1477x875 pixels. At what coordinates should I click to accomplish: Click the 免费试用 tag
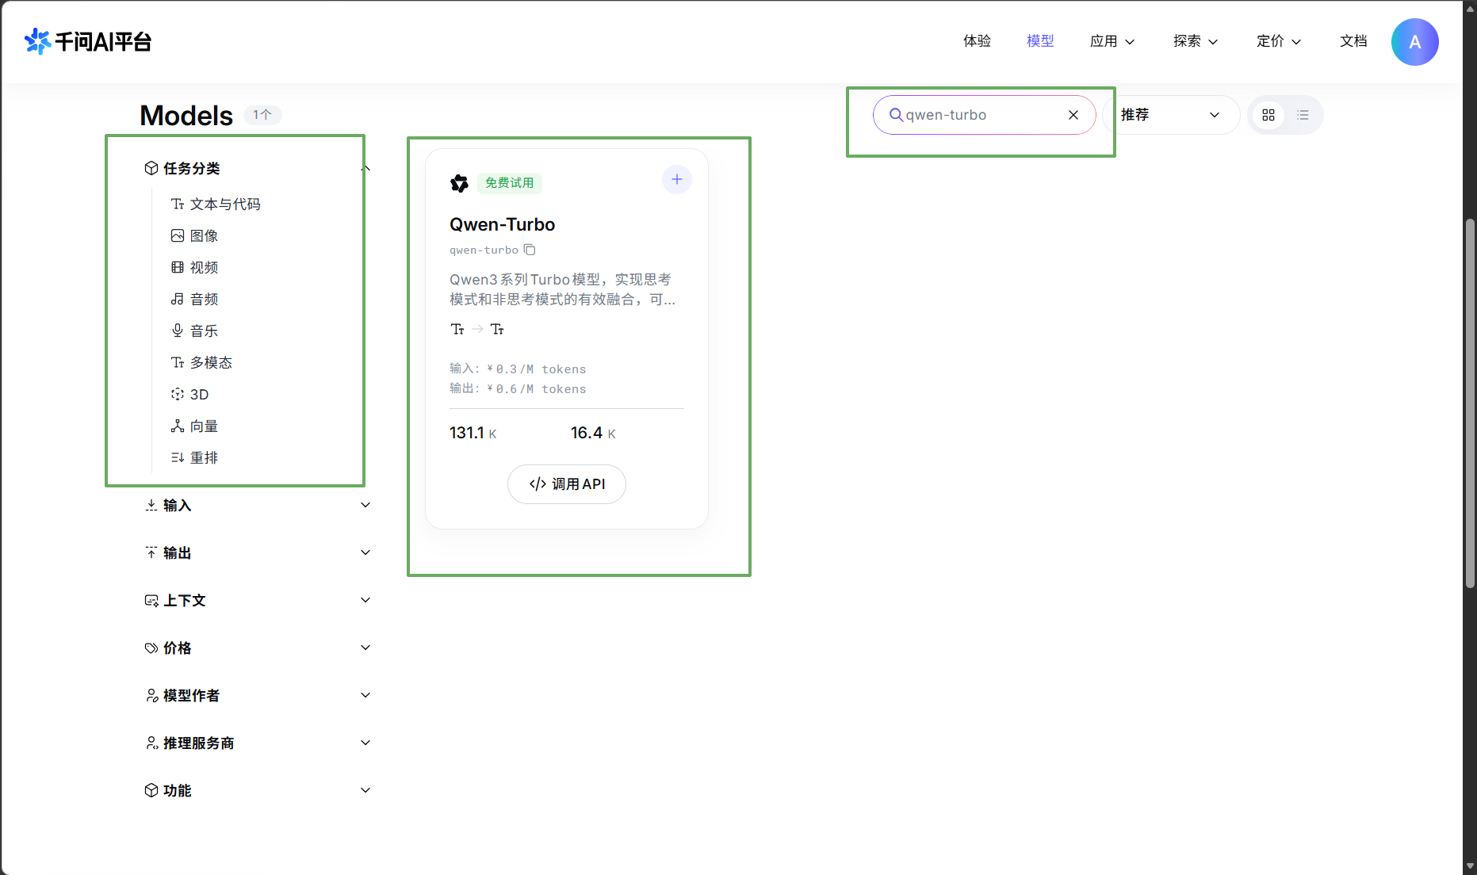[510, 183]
